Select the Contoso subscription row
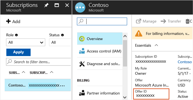 coord(38,85)
